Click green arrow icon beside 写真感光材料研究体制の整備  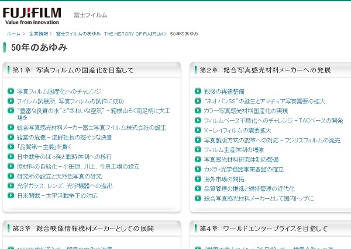(198, 159)
